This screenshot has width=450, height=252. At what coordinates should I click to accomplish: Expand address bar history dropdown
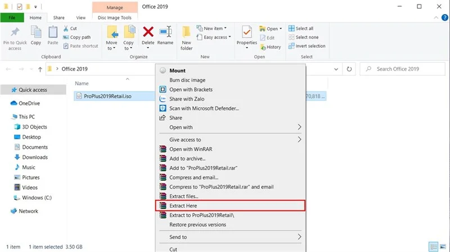pos(336,69)
